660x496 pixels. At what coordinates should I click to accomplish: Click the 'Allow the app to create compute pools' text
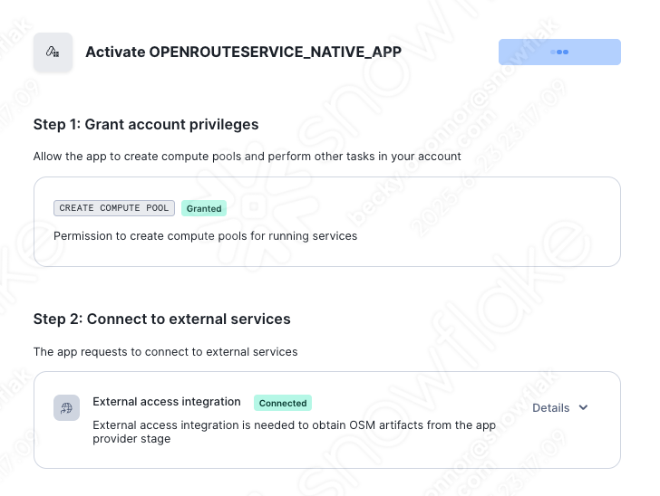(x=247, y=157)
